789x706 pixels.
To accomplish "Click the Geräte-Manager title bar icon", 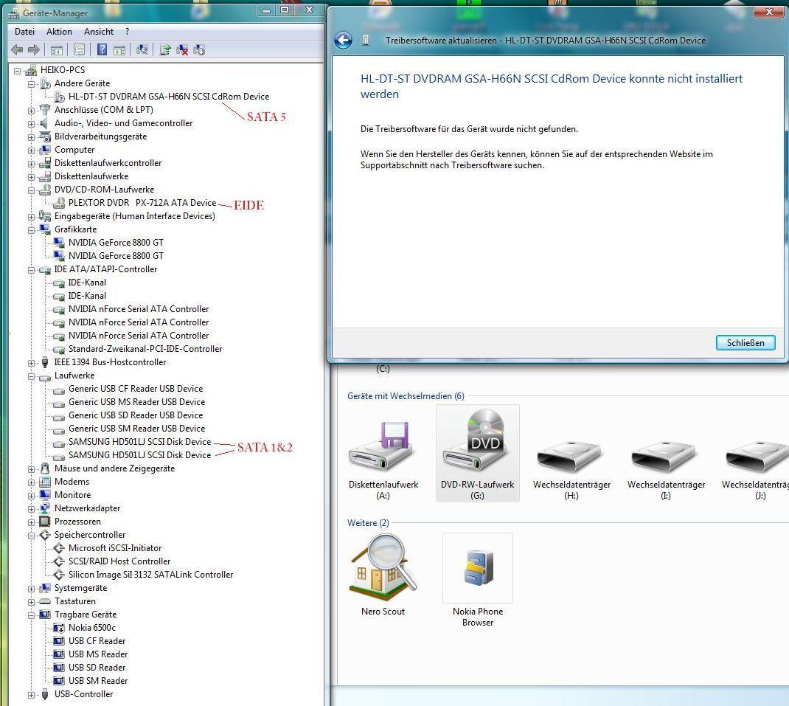I will click(14, 13).
